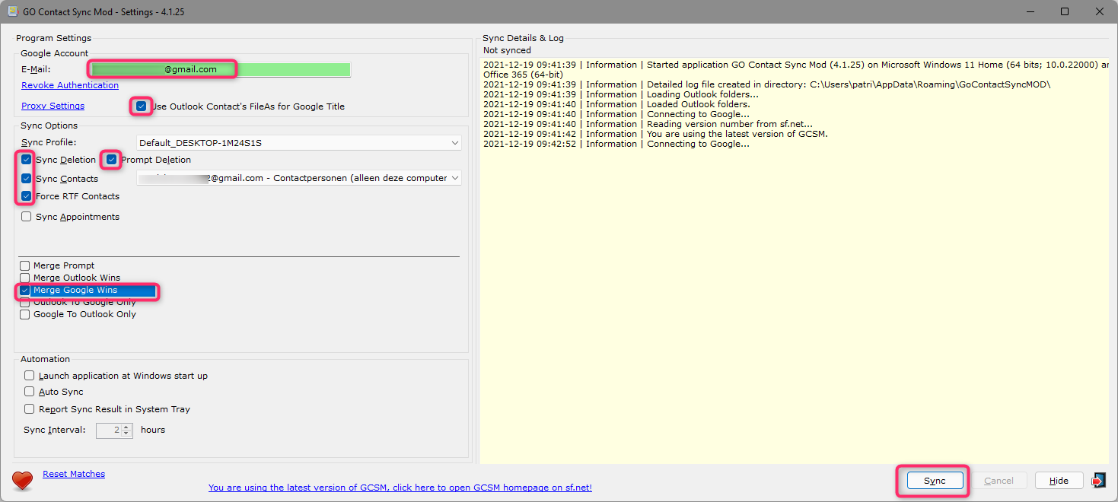The height and width of the screenshot is (502, 1118).
Task: Increase the Sync Interval hours value
Action: pos(126,427)
